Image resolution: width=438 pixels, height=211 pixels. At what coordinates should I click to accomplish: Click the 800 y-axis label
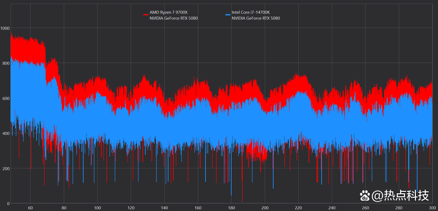click(5, 63)
